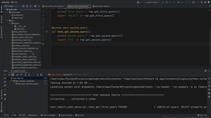Switch to test_report_customer.py tab
211x118 pixels.
click(x=79, y=6)
